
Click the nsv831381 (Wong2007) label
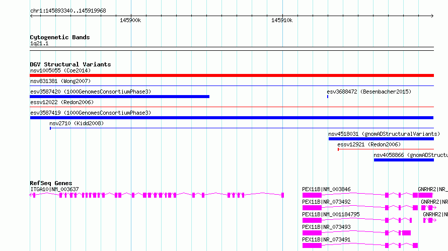(60, 81)
